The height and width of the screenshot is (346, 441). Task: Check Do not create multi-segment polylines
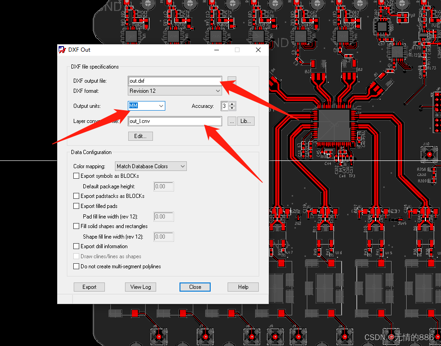coord(76,266)
